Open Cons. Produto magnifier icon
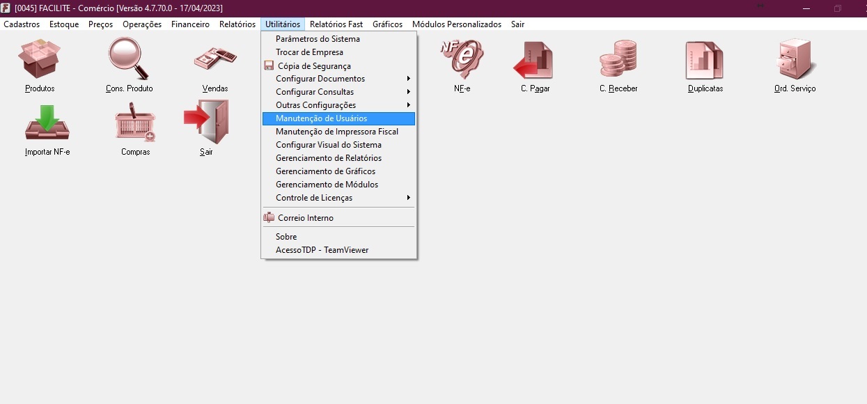Viewport: 867px width, 404px height. [129, 59]
